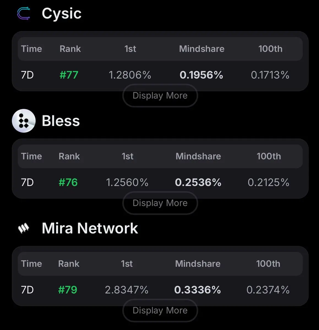
Task: Open the Bless project title
Action: point(61,121)
